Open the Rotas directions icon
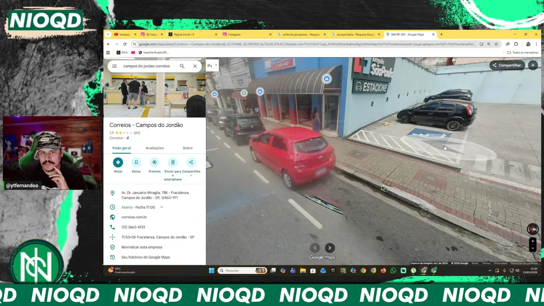This screenshot has width=544, height=306. 118,162
